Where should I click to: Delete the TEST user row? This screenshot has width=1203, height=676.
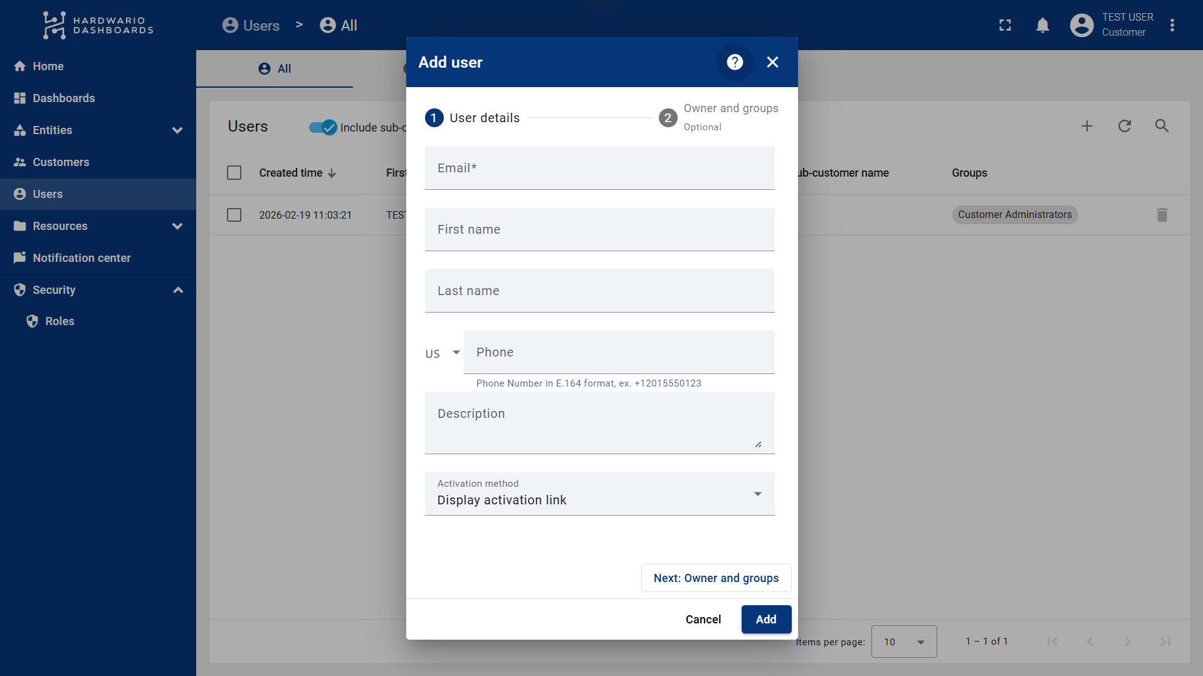pos(1162,215)
